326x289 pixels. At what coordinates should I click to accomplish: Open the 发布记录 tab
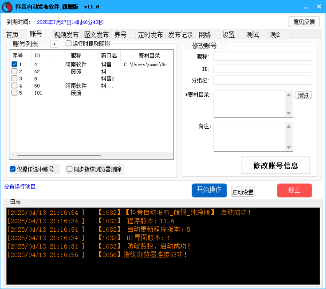181,35
